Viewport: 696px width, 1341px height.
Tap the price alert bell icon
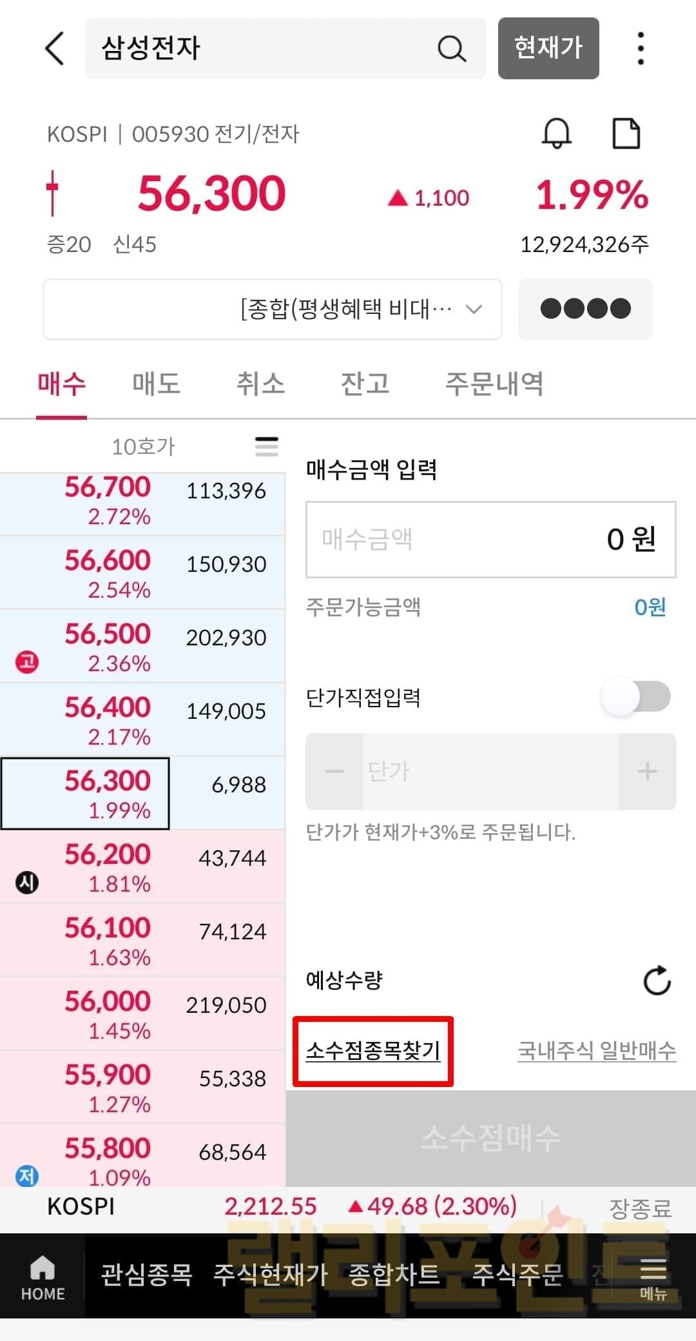tap(556, 133)
